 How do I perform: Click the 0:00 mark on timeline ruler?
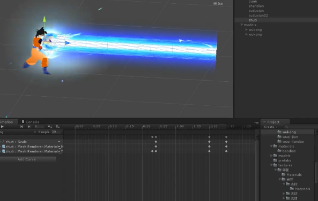click(79, 126)
